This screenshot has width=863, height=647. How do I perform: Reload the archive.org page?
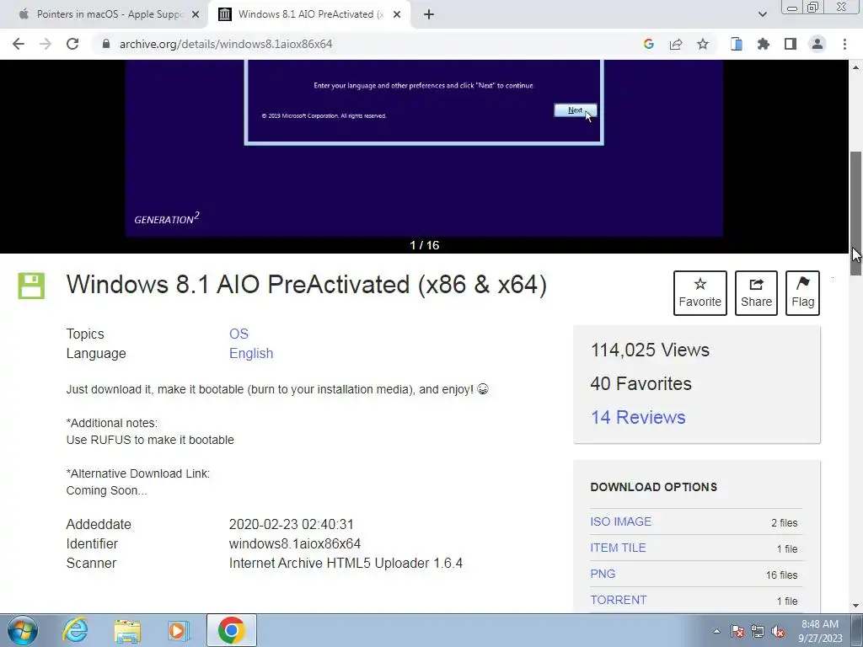click(x=72, y=44)
